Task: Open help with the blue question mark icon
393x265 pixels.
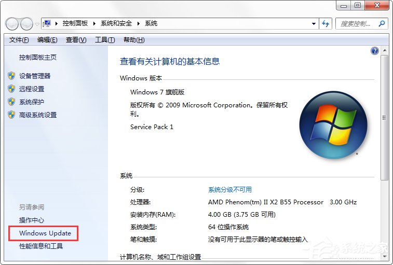Action: pos(375,51)
